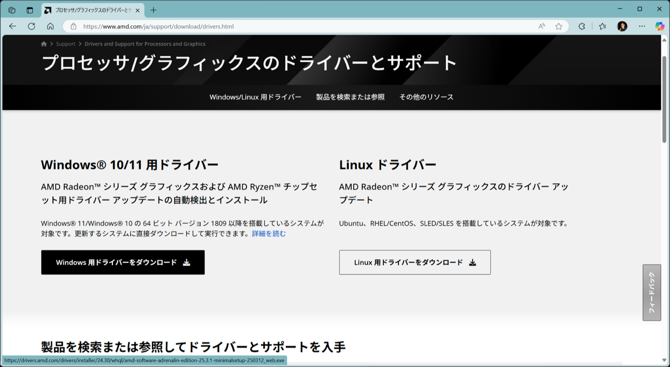Click the scrollbar up arrow
The width and height of the screenshot is (670, 367).
(664, 39)
